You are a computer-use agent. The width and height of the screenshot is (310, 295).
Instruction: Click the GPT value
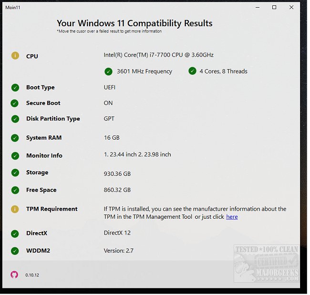tap(109, 119)
